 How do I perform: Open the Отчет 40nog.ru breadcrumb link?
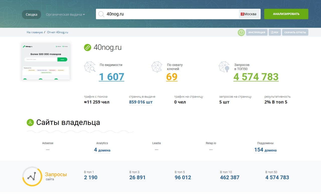[x=58, y=32]
